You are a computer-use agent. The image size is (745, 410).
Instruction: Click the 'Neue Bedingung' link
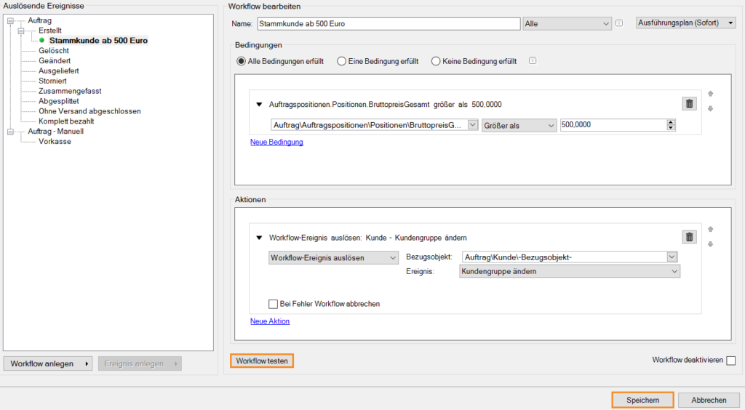click(276, 142)
